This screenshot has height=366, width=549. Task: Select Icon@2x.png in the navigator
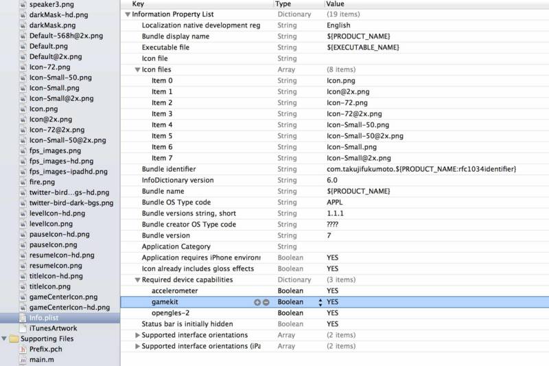[x=51, y=119]
